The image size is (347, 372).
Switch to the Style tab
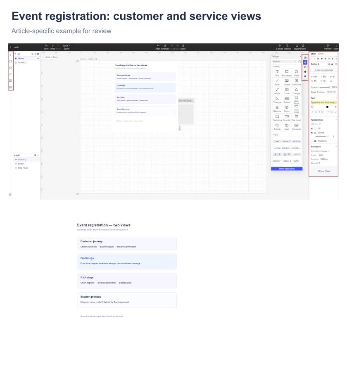[x=313, y=54]
